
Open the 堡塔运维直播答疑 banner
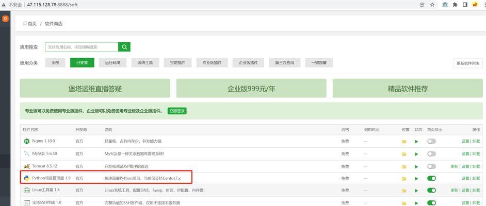point(95,88)
